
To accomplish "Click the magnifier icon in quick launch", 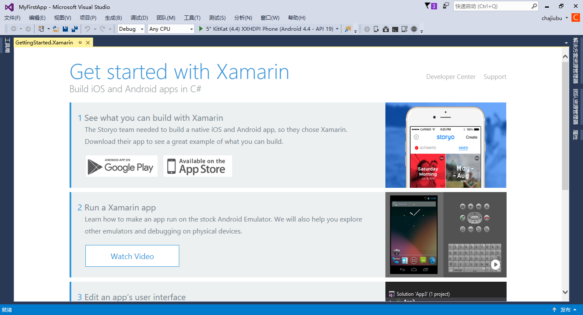I will pyautogui.click(x=534, y=6).
